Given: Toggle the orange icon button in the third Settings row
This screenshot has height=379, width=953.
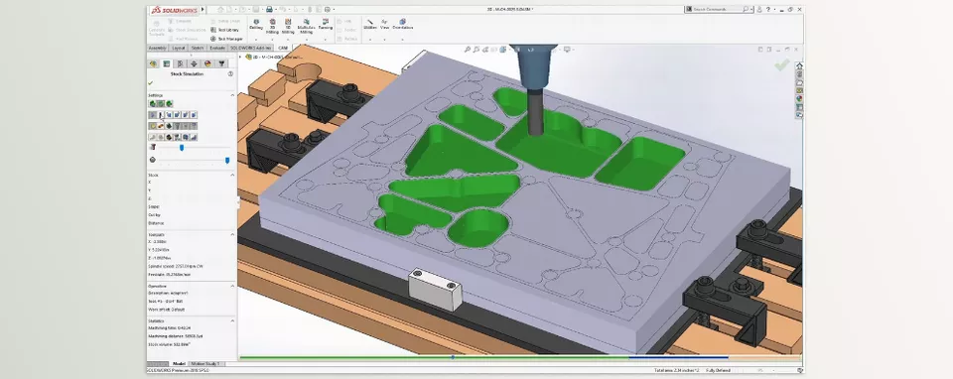Looking at the screenshot, I should [161, 126].
